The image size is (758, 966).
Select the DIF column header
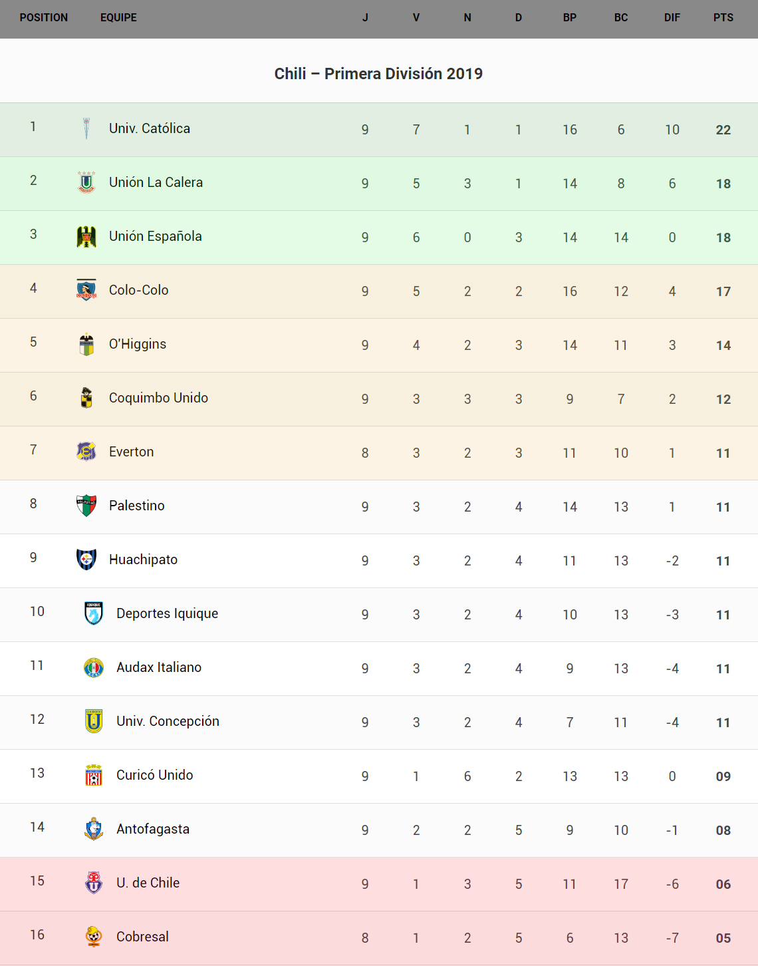point(672,18)
